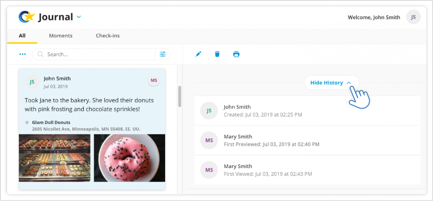The width and height of the screenshot is (433, 201).
Task: Expand the Journal title dropdown arrow
Action: pos(78,17)
